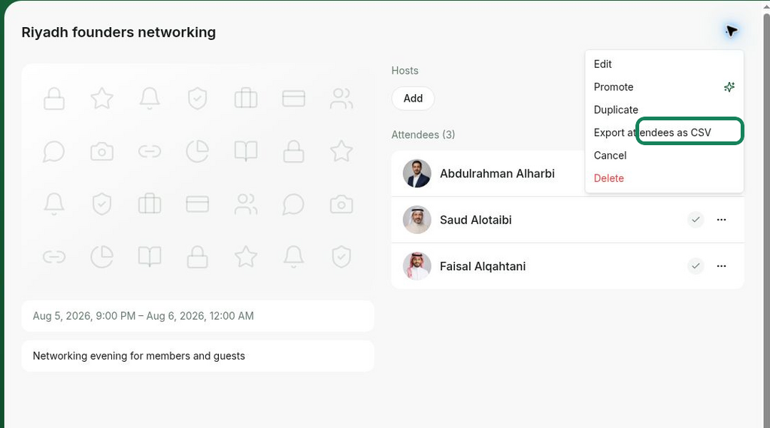770x428 pixels.
Task: Click the networking evening description field
Action: pos(198,356)
